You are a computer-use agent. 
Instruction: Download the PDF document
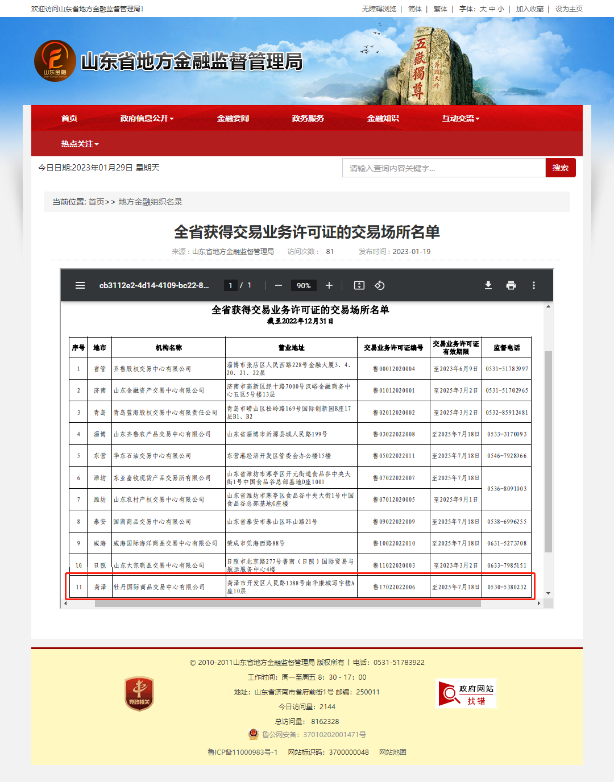[x=488, y=285]
